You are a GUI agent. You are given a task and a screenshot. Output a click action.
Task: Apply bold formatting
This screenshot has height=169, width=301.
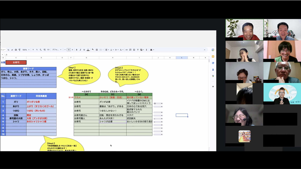point(77,50)
